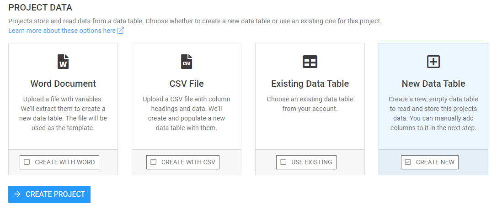Choose the Existing Data Table card heading
Viewport: 497px width, 210px height.
pyautogui.click(x=310, y=84)
